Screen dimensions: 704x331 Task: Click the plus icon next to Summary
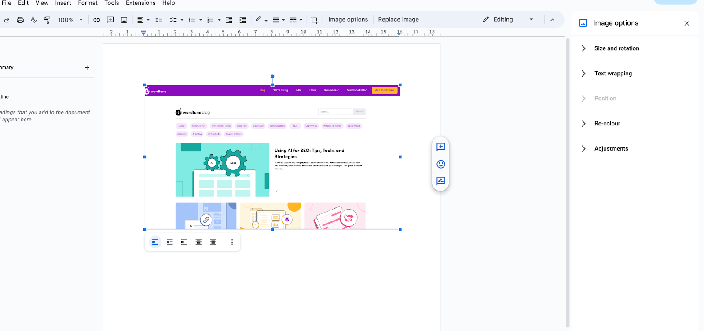coord(87,68)
